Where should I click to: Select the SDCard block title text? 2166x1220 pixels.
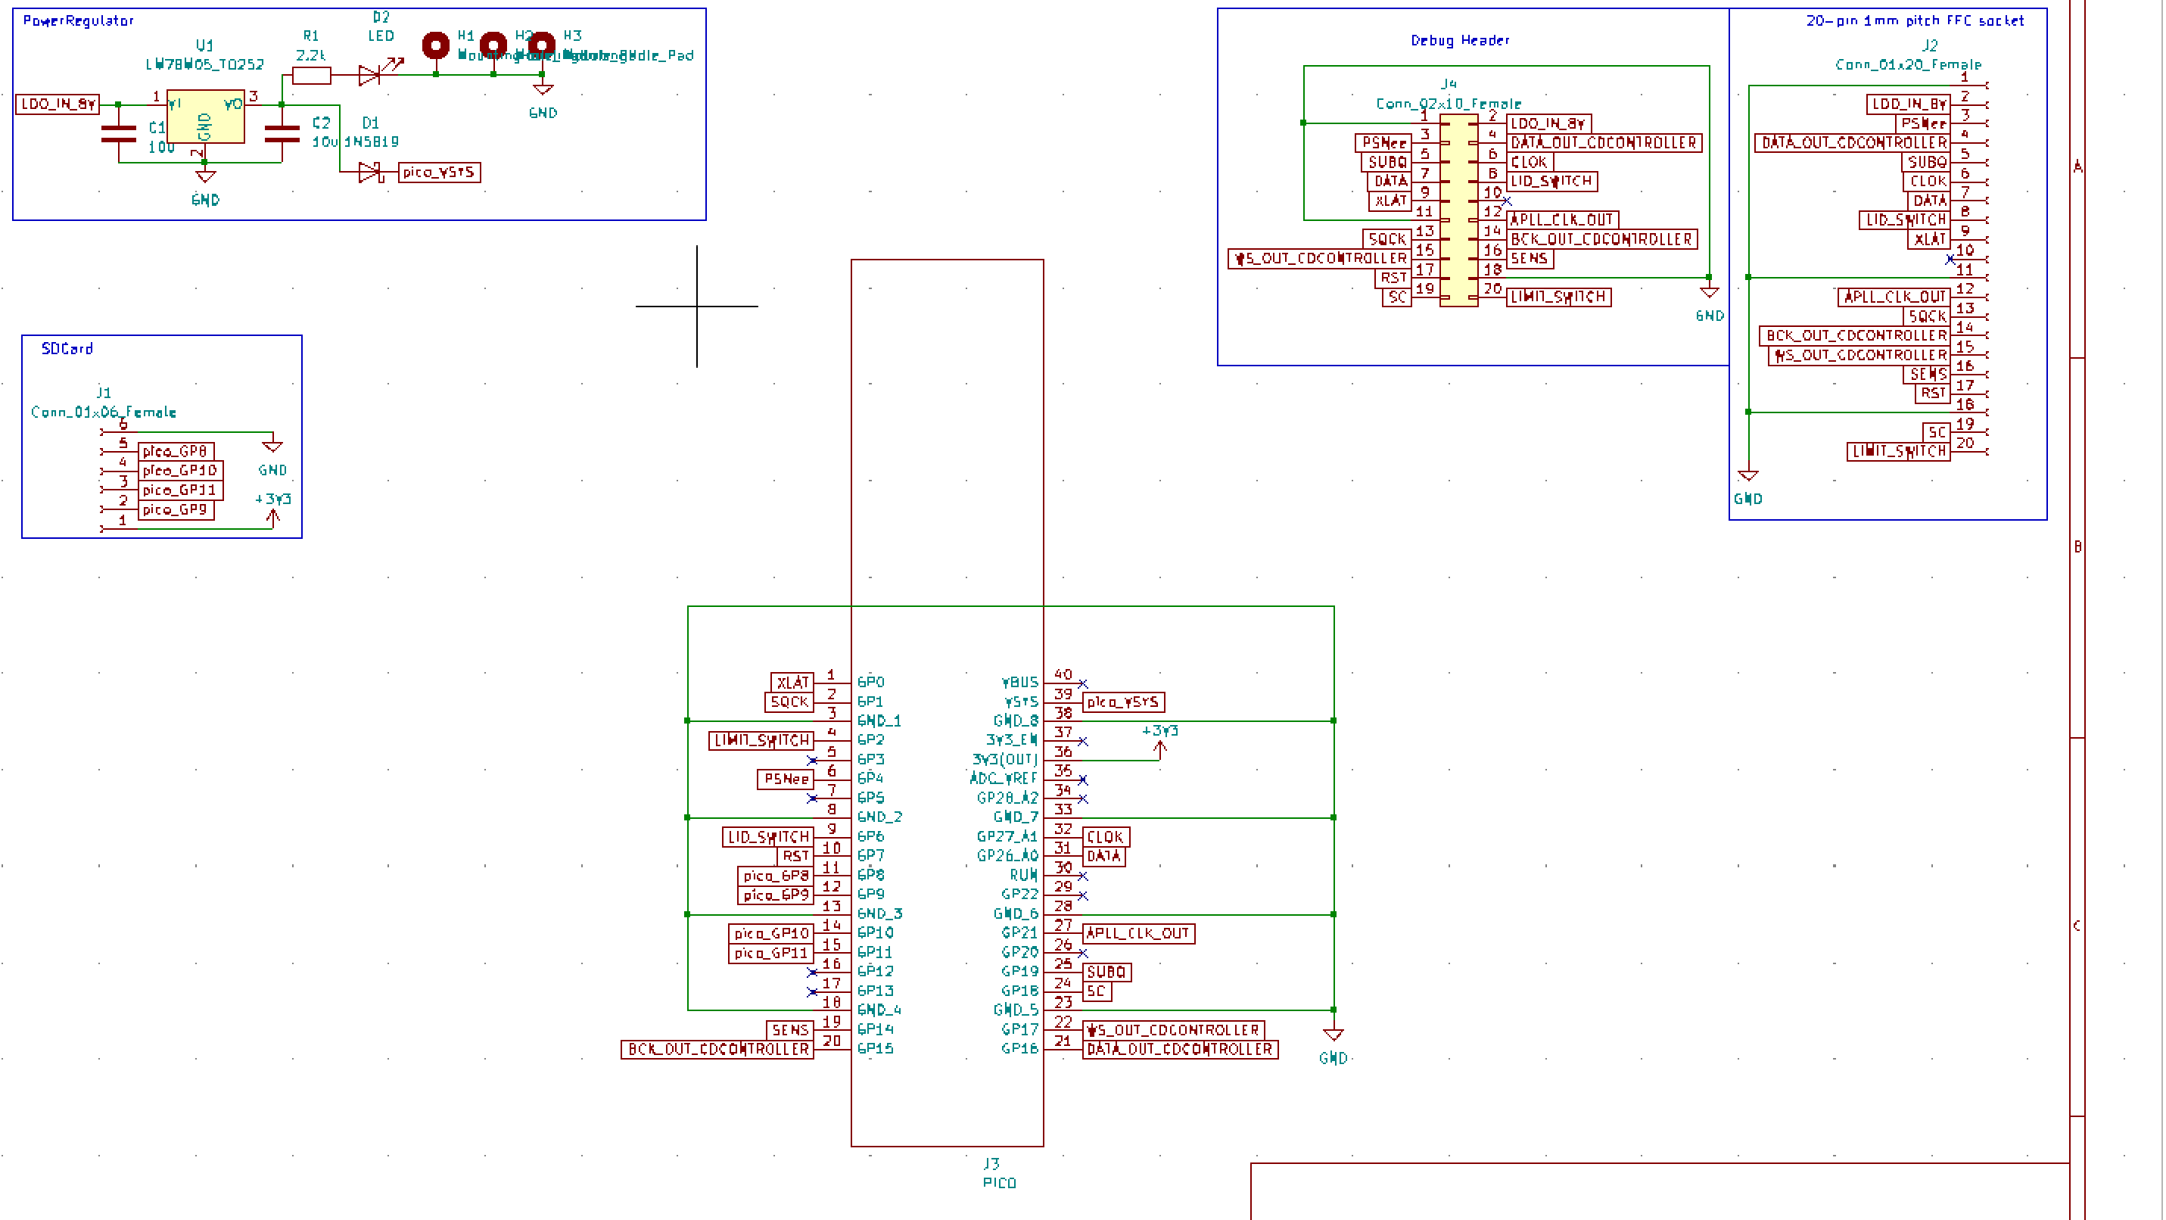pos(67,348)
